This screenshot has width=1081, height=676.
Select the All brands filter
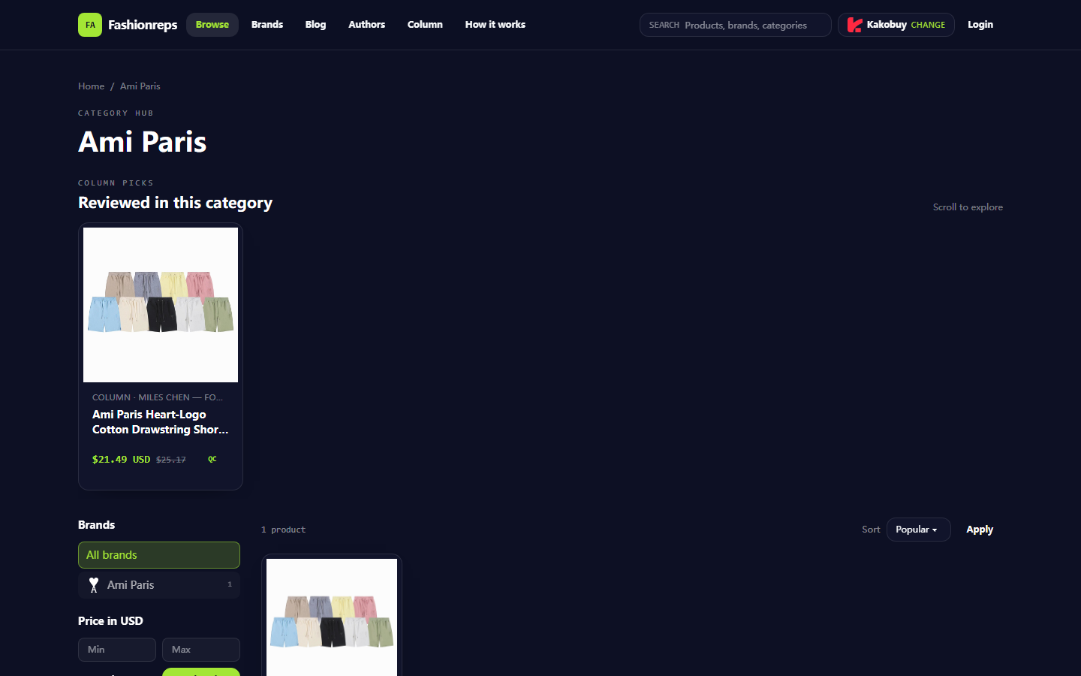point(159,555)
